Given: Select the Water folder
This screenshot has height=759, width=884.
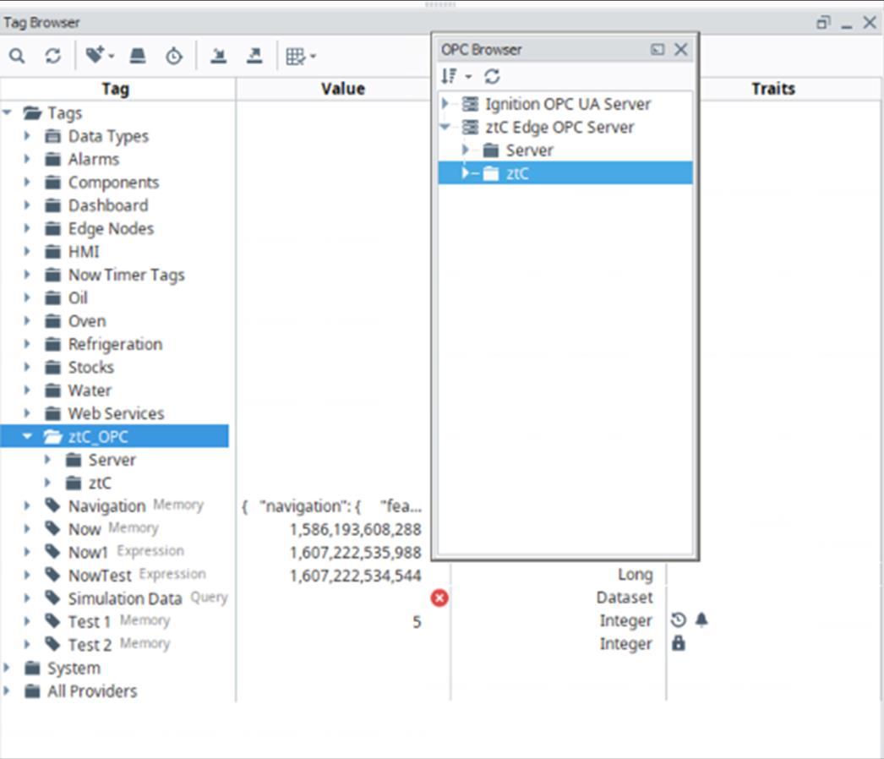Looking at the screenshot, I should tap(90, 390).
